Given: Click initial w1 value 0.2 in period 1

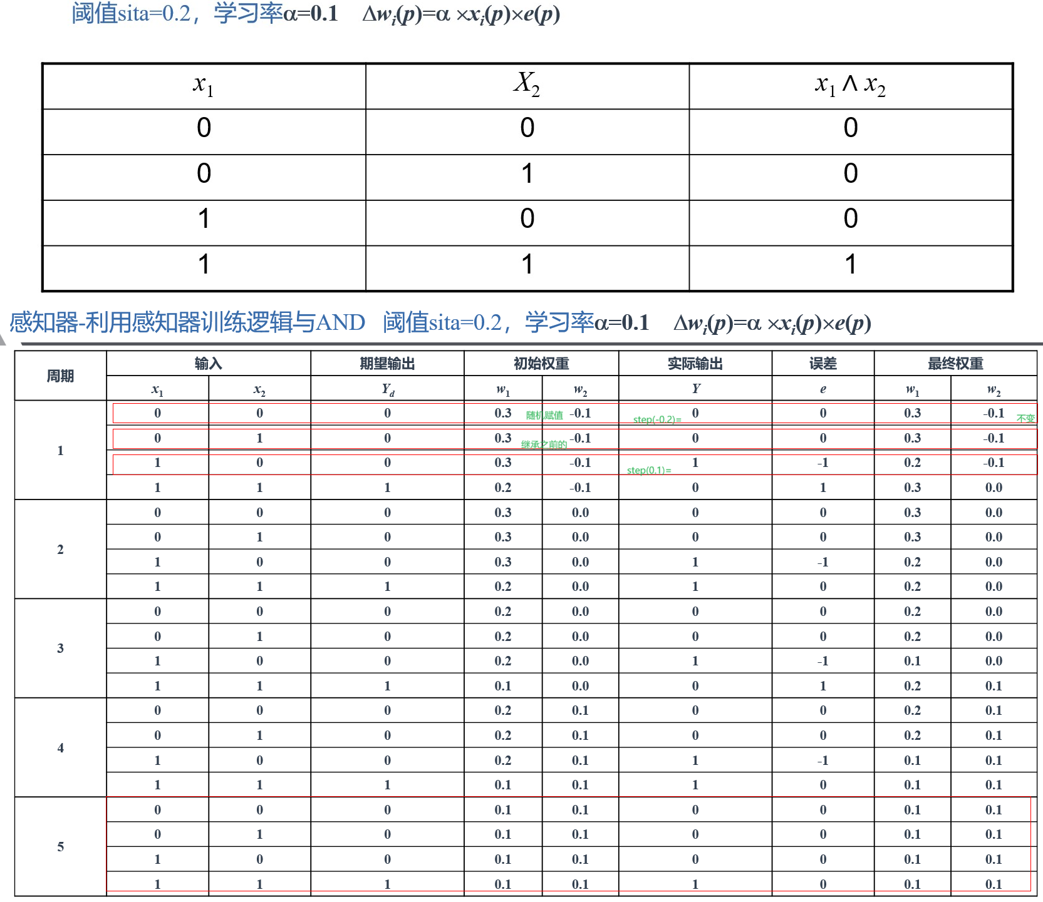Looking at the screenshot, I should [503, 488].
